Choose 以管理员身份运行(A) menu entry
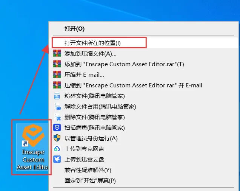This screenshot has height=191, width=240. point(143,138)
